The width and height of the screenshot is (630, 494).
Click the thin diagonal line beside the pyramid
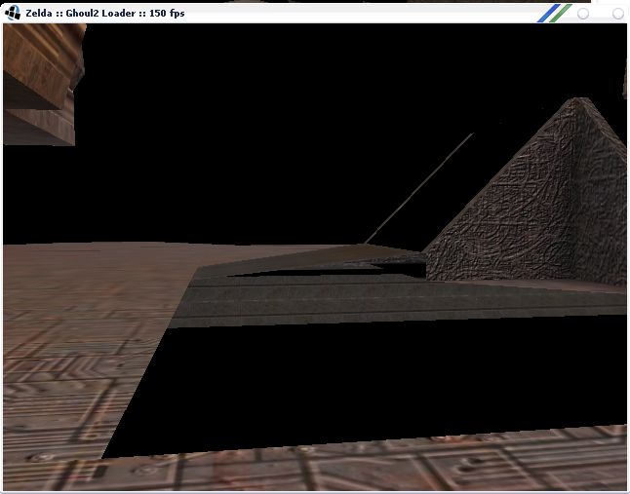click(419, 188)
